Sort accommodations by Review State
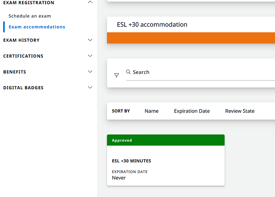The height and width of the screenshot is (197, 275). [240, 111]
